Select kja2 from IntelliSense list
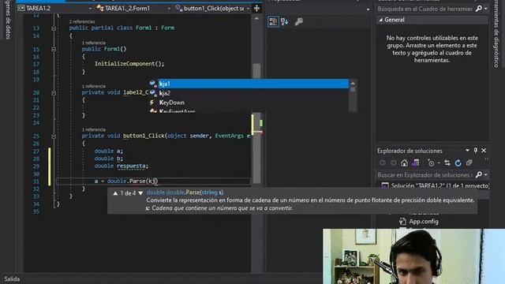Image resolution: width=505 pixels, height=284 pixels. [x=249, y=93]
